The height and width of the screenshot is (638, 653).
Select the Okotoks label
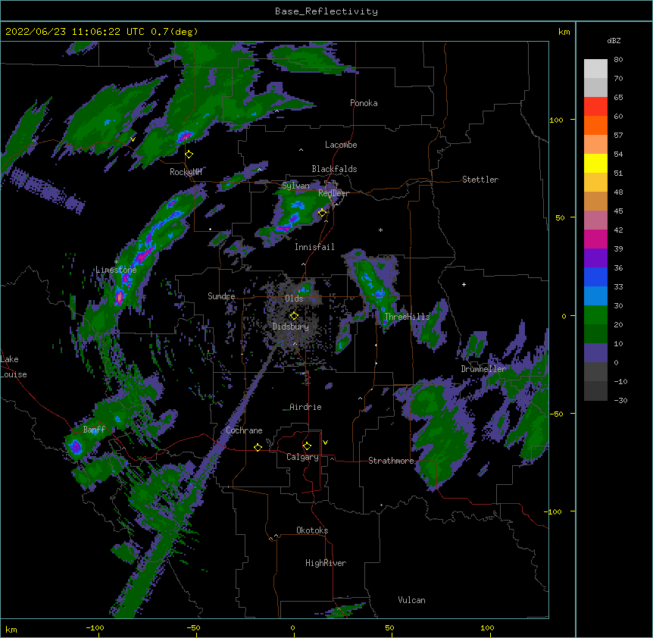tap(312, 530)
